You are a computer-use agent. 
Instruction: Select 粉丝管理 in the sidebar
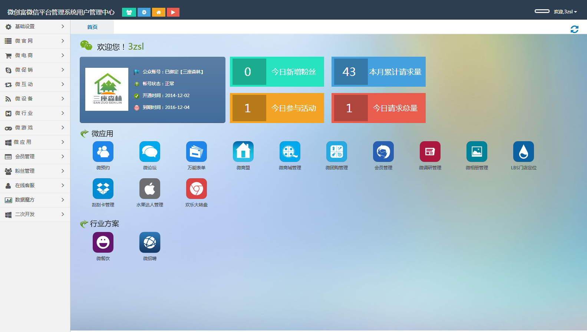click(35, 171)
